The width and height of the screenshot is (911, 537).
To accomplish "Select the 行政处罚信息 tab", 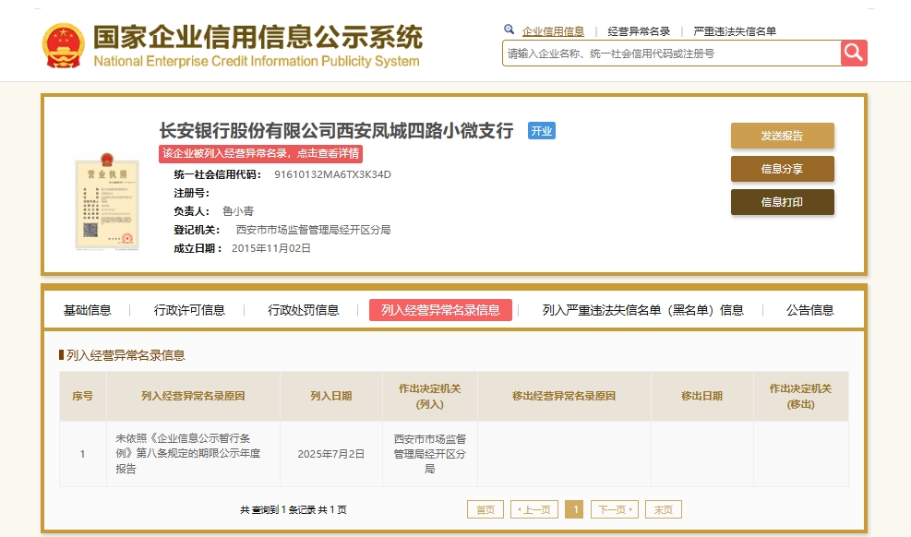I will 305,311.
